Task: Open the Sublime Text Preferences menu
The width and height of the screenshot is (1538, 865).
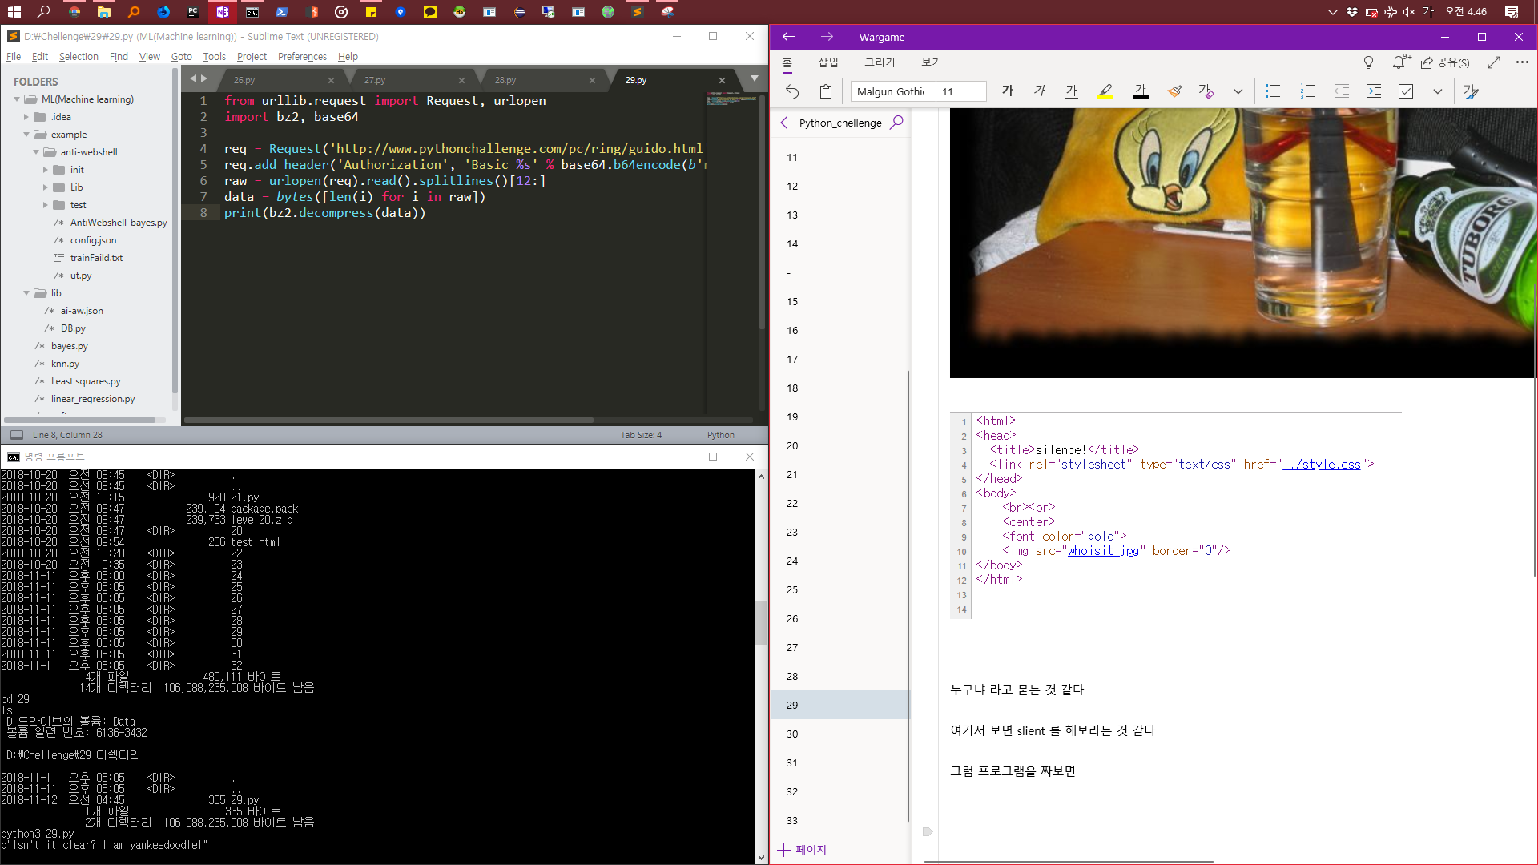Action: tap(302, 57)
